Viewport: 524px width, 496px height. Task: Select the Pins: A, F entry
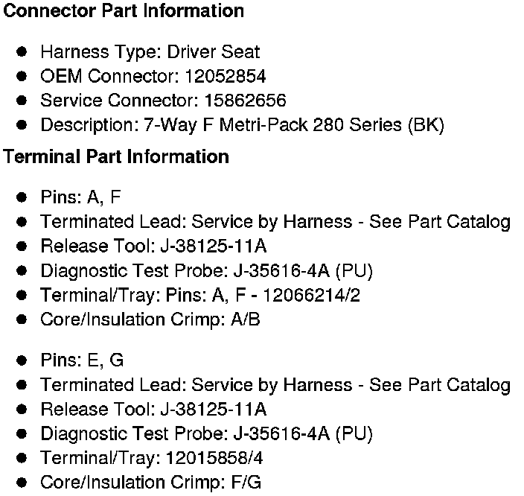80,197
